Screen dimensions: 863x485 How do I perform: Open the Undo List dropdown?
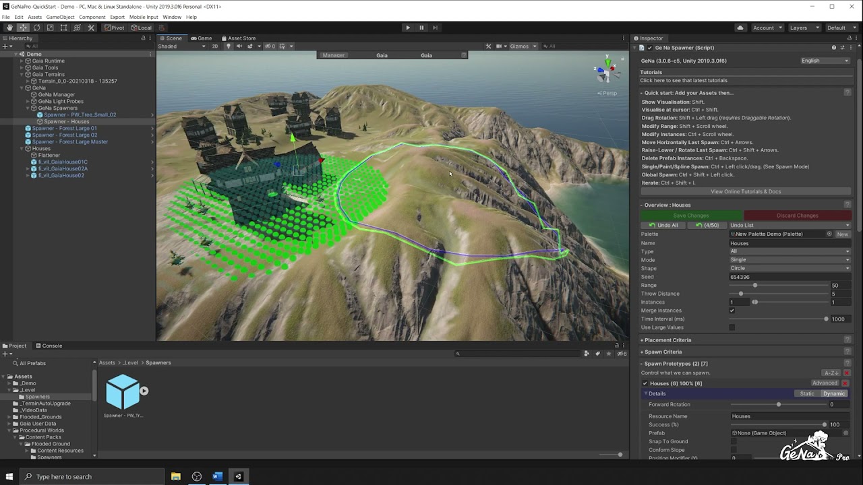click(790, 225)
